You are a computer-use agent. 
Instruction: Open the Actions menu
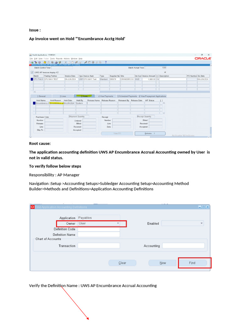click(x=67, y=59)
